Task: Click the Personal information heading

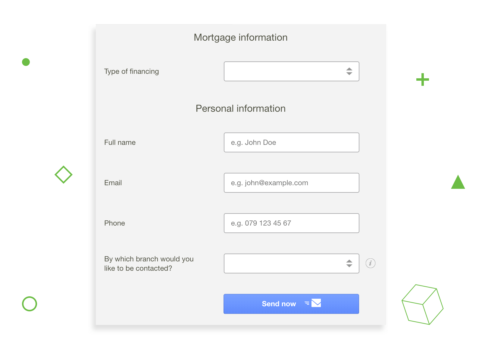Action: (x=241, y=108)
